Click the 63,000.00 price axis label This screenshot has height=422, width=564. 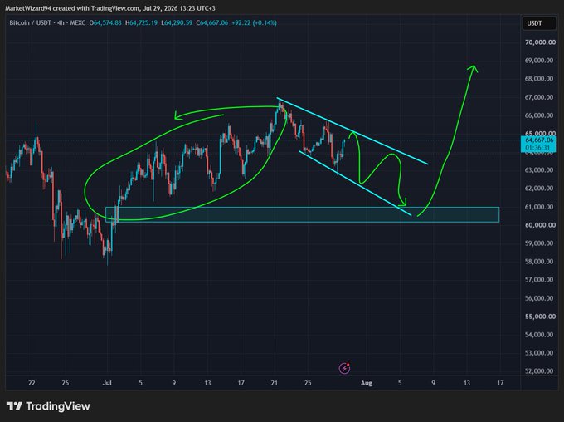click(x=539, y=170)
